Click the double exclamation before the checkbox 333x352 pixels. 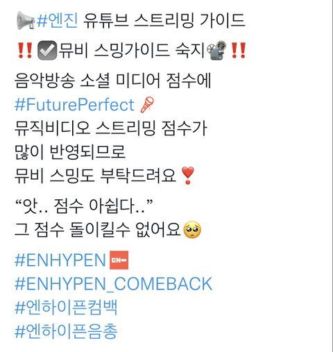(x=25, y=50)
